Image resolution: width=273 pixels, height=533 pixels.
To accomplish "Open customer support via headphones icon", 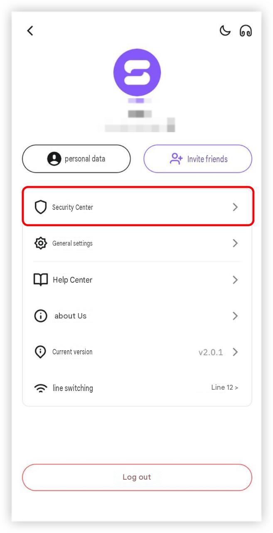I will point(246,31).
